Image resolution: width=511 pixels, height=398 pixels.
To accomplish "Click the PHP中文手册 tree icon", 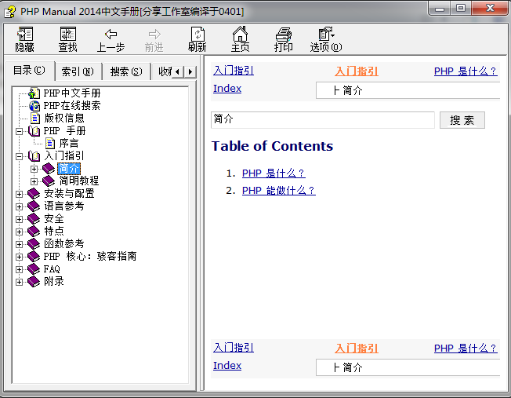I will 34,93.
